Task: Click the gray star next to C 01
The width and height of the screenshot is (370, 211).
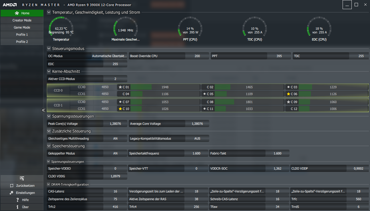Action: pos(120,87)
